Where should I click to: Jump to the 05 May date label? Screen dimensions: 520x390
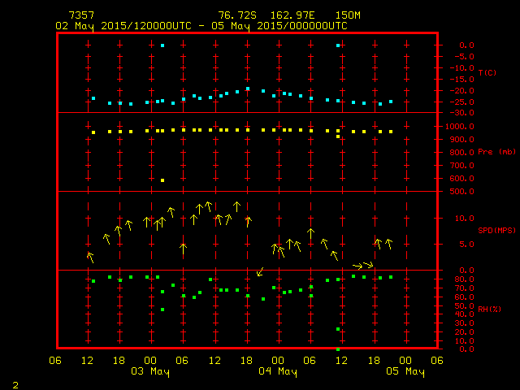pos(405,372)
